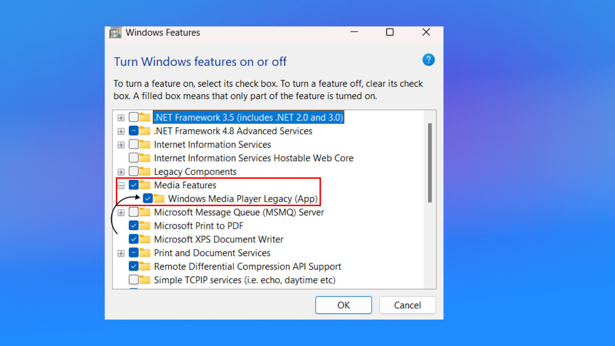
Task: Toggle Print and Document Services checkbox
Action: [x=134, y=253]
